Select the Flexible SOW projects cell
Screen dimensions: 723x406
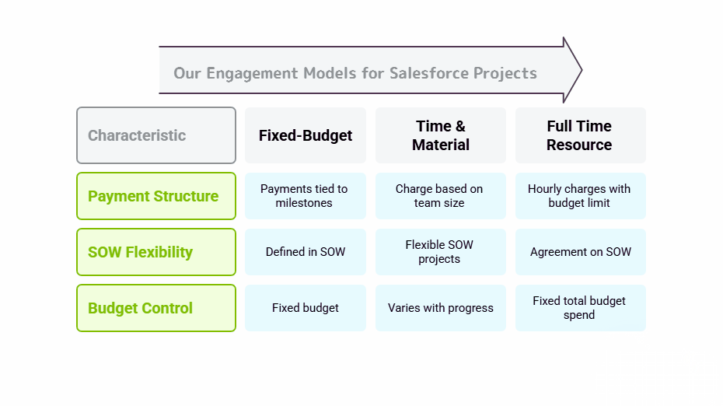pyautogui.click(x=441, y=252)
